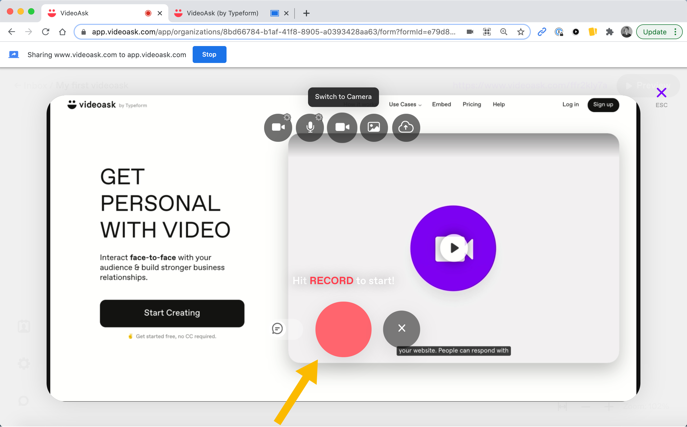
Task: Open the zoom magnifier icon in address bar
Action: (x=504, y=32)
